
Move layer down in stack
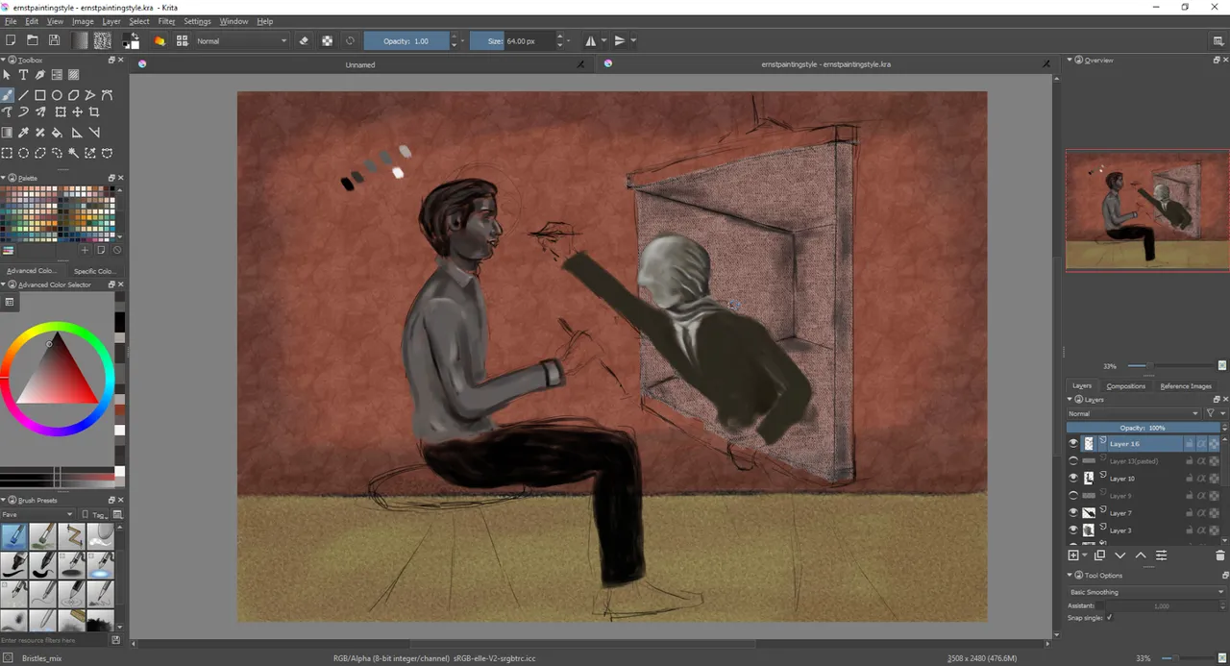click(1119, 555)
